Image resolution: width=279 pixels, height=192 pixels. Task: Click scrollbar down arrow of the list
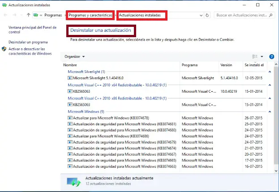276,171
